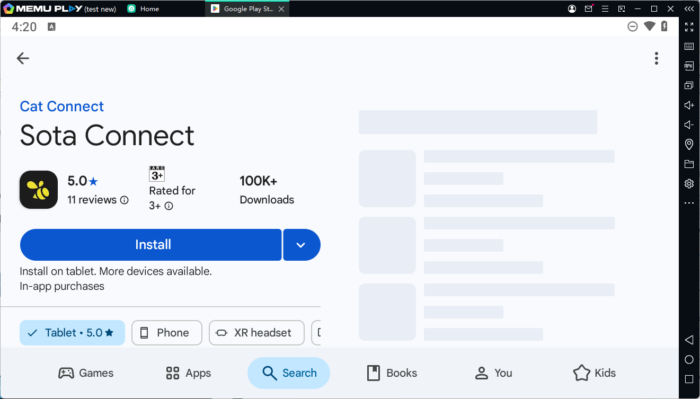Select the XR headset device chip
The width and height of the screenshot is (700, 399).
click(256, 333)
